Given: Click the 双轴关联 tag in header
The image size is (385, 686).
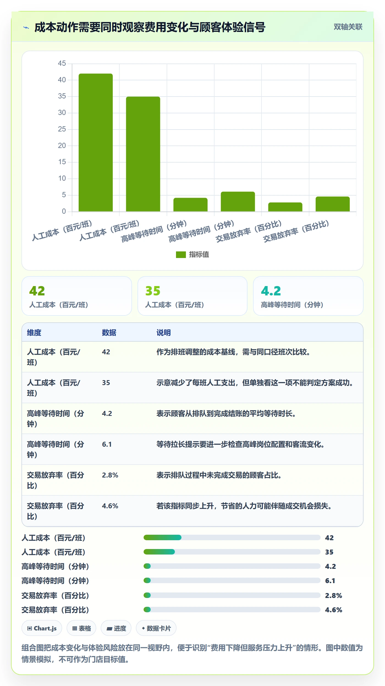Looking at the screenshot, I should [348, 27].
